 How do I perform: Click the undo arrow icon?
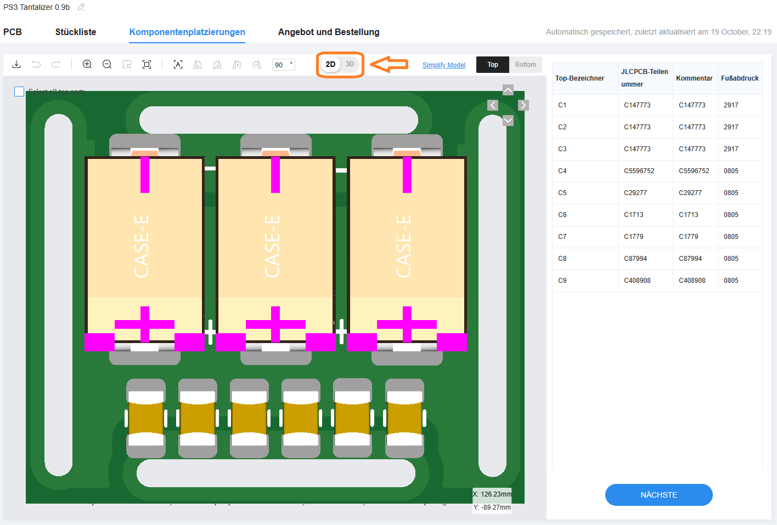[36, 65]
